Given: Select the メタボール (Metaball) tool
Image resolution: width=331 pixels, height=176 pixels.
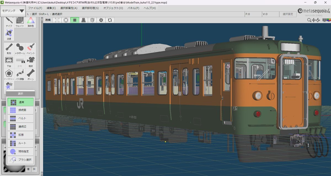Looking at the screenshot, I should (x=20, y=49).
